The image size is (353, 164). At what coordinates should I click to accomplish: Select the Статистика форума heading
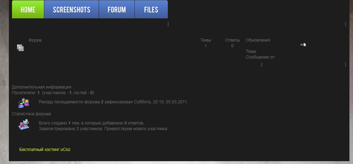pyautogui.click(x=31, y=114)
